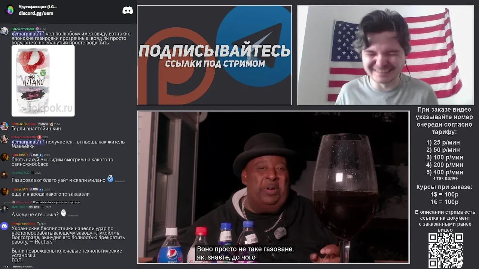This screenshot has width=479, height=269.
Task: Click the '5) 400 р/мин' tariff line
Action: click(445, 172)
